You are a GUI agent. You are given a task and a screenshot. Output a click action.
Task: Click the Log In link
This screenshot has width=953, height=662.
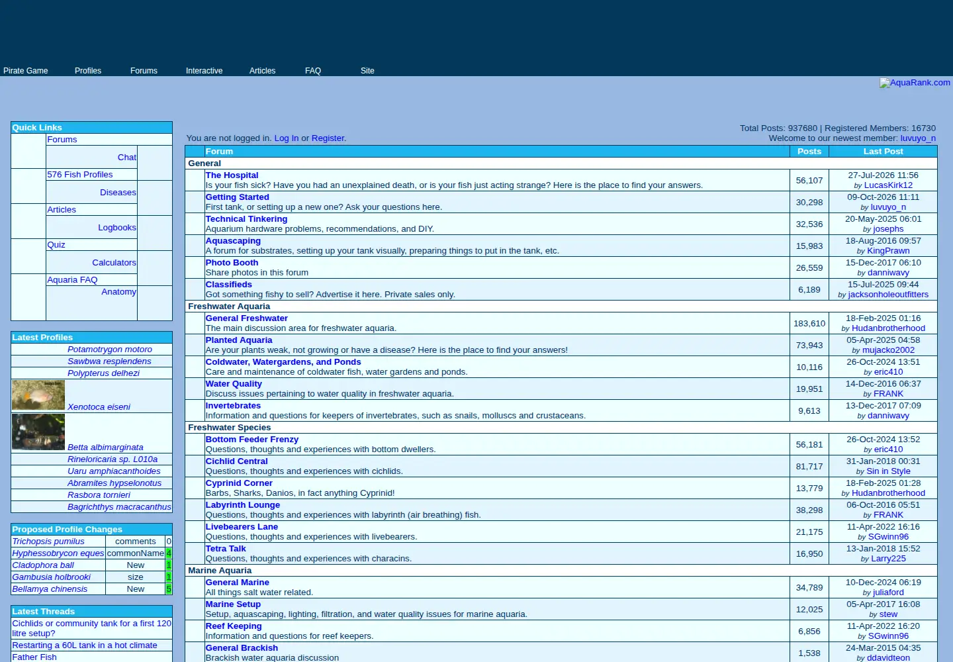click(287, 138)
